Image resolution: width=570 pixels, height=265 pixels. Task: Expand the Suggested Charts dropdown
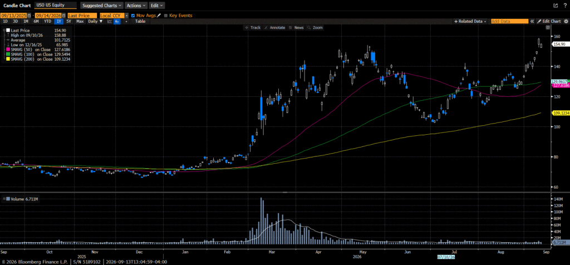(101, 6)
